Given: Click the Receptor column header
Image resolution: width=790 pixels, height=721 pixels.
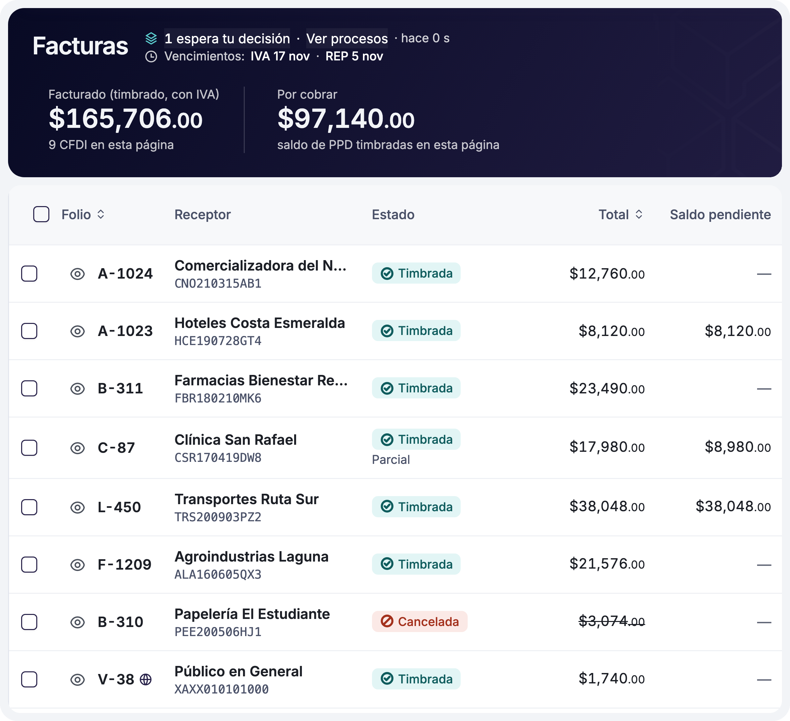Looking at the screenshot, I should [x=202, y=215].
